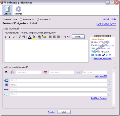
Task: Open the Help link
Action: point(114,19)
